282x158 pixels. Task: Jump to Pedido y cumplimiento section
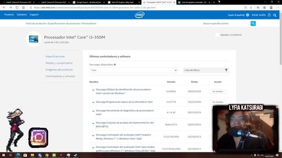tap(59, 63)
